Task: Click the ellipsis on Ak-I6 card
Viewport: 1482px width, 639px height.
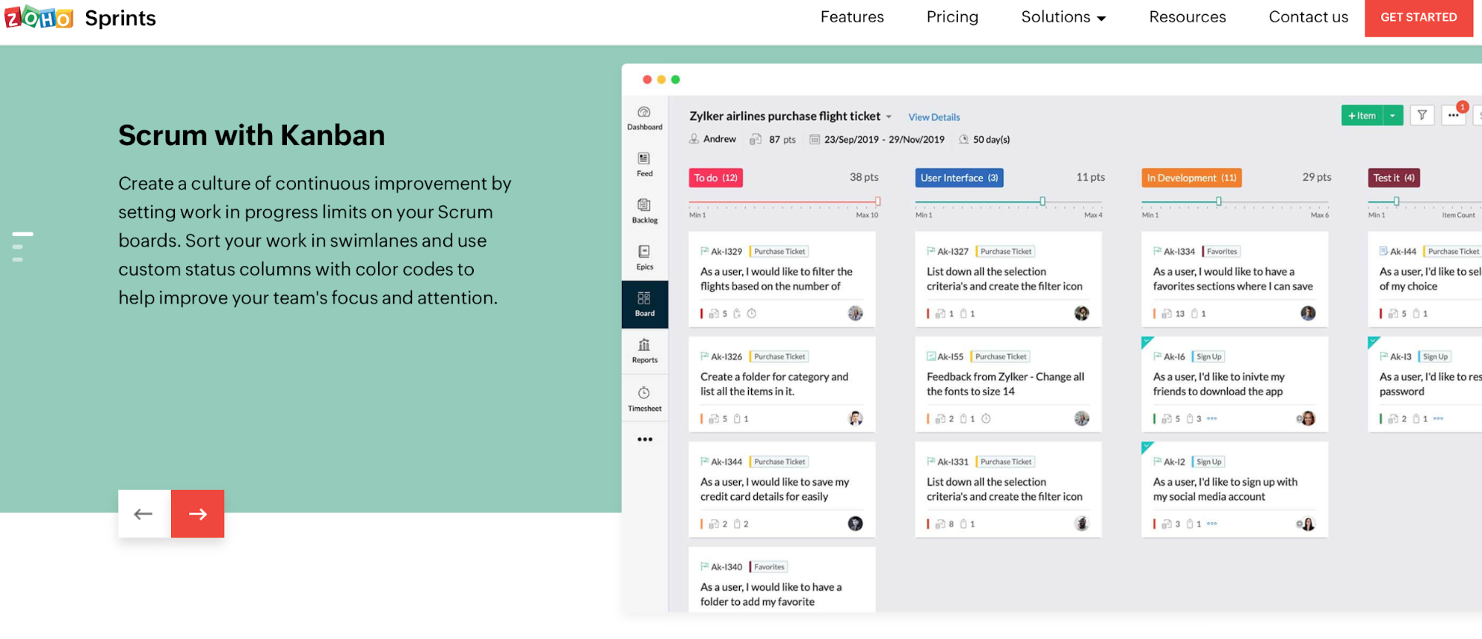Action: 1211,418
